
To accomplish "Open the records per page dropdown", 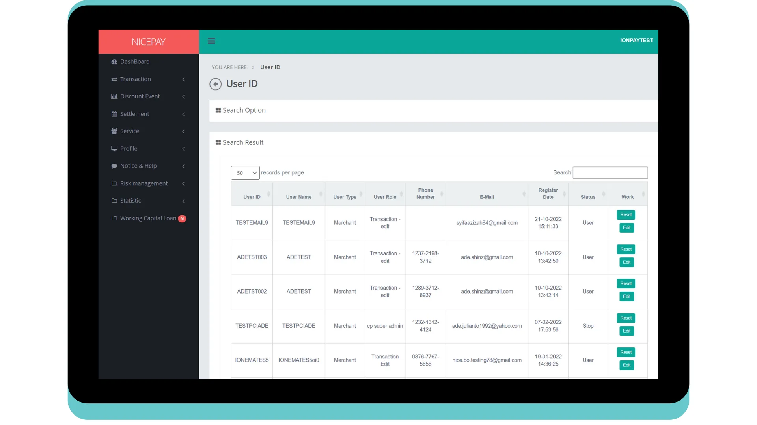I will pyautogui.click(x=245, y=173).
